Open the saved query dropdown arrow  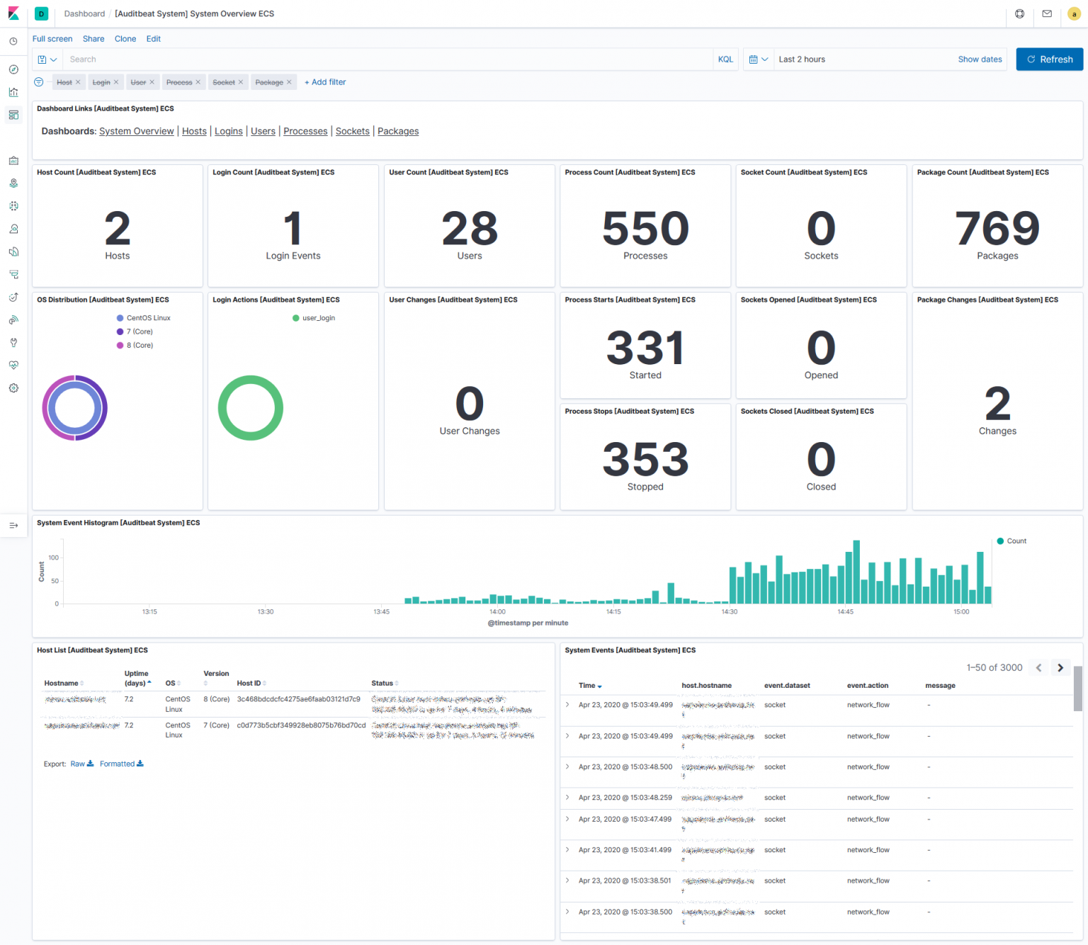(x=52, y=59)
